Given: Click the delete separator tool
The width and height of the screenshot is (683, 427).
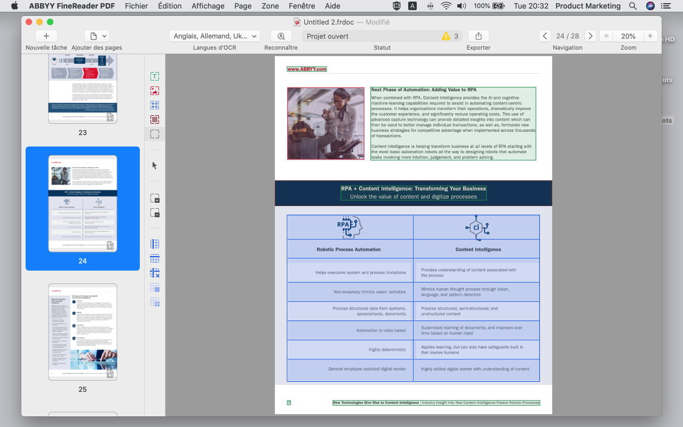Looking at the screenshot, I should click(x=155, y=273).
